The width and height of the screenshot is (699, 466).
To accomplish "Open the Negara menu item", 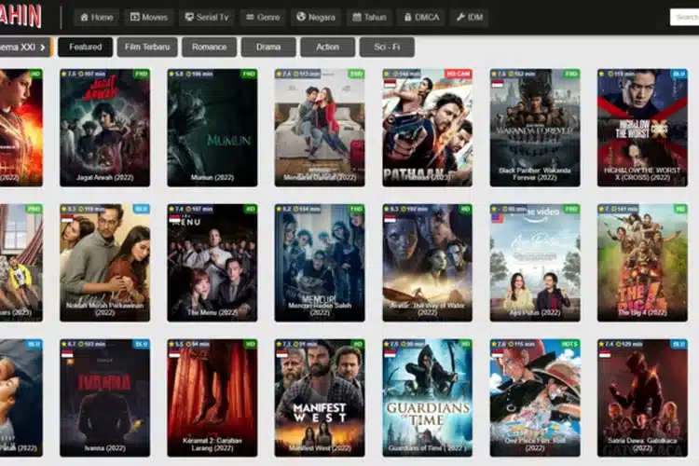I will point(316,18).
